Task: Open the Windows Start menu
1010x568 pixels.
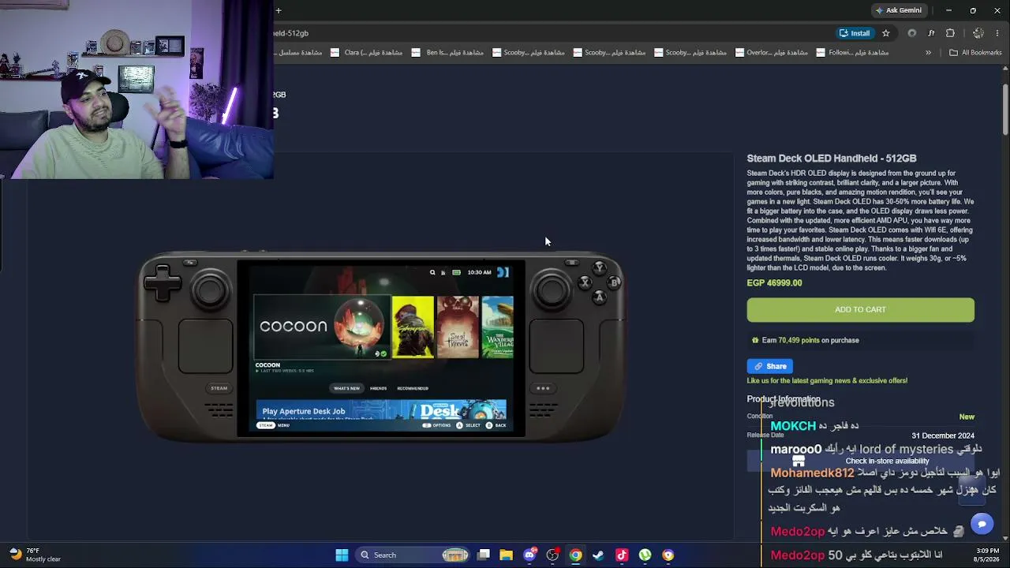Action: tap(342, 555)
